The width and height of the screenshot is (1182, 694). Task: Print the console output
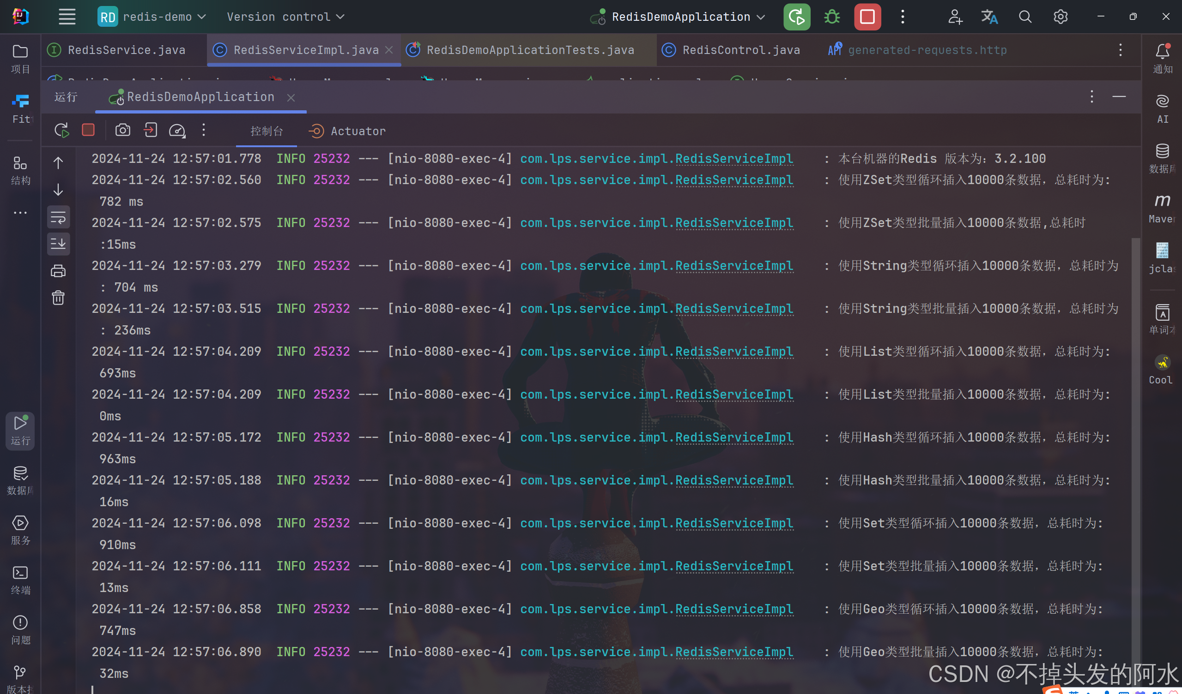58,271
